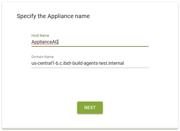The image size is (180, 131).
Task: Click the word 'internal' in Domain Name
Action: (x=116, y=63)
